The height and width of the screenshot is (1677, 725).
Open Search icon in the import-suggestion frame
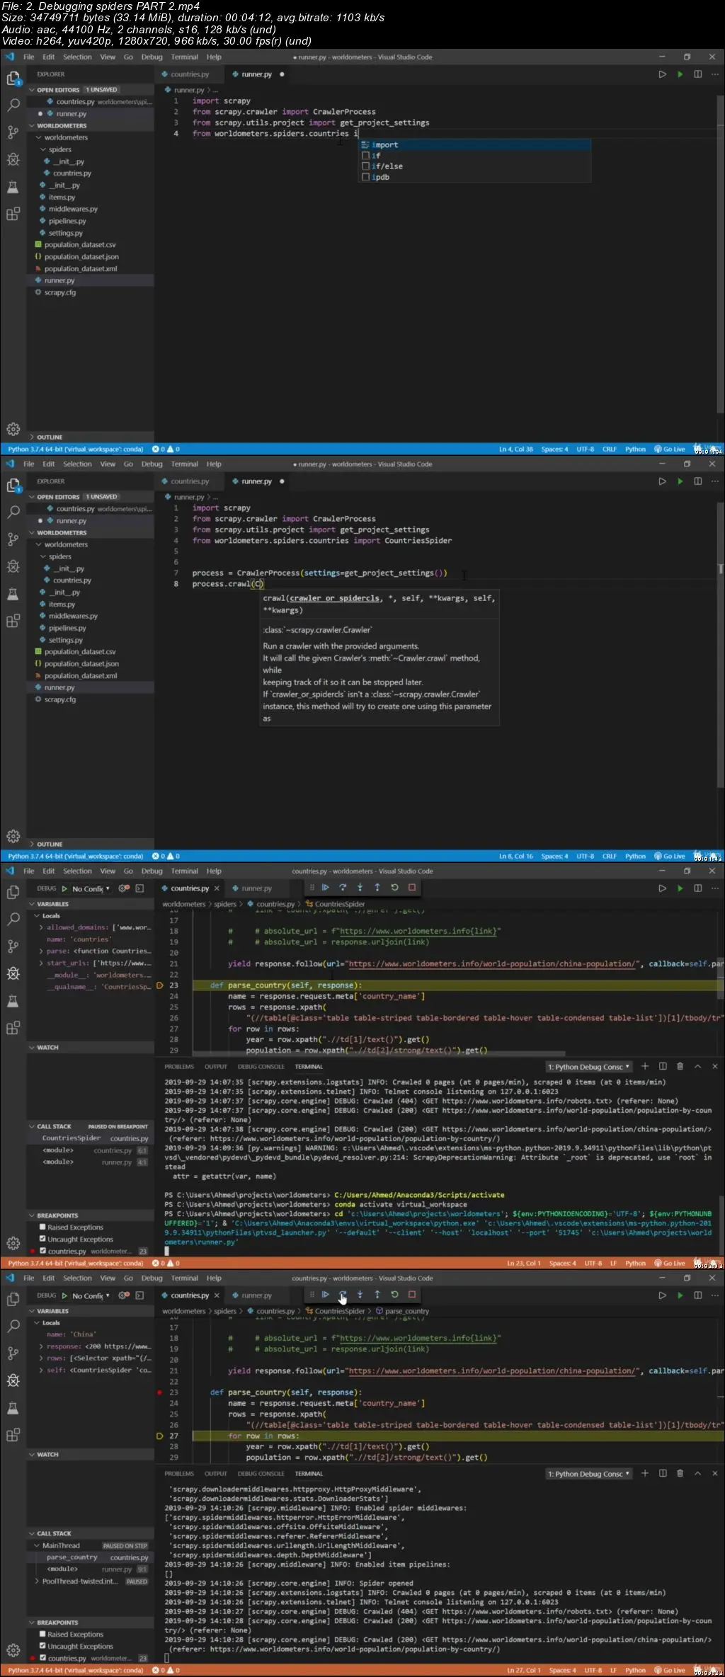tap(13, 105)
